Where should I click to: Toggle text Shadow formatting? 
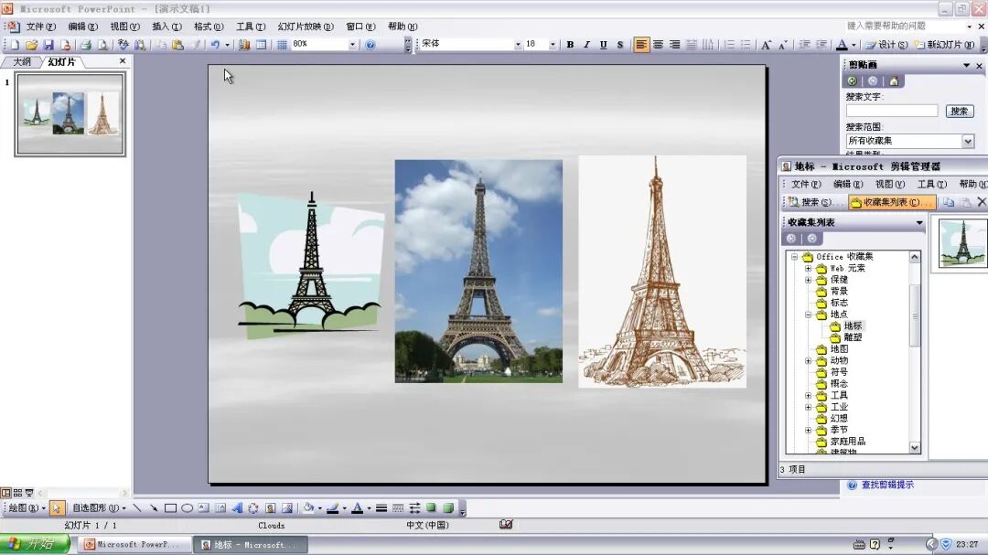click(620, 45)
